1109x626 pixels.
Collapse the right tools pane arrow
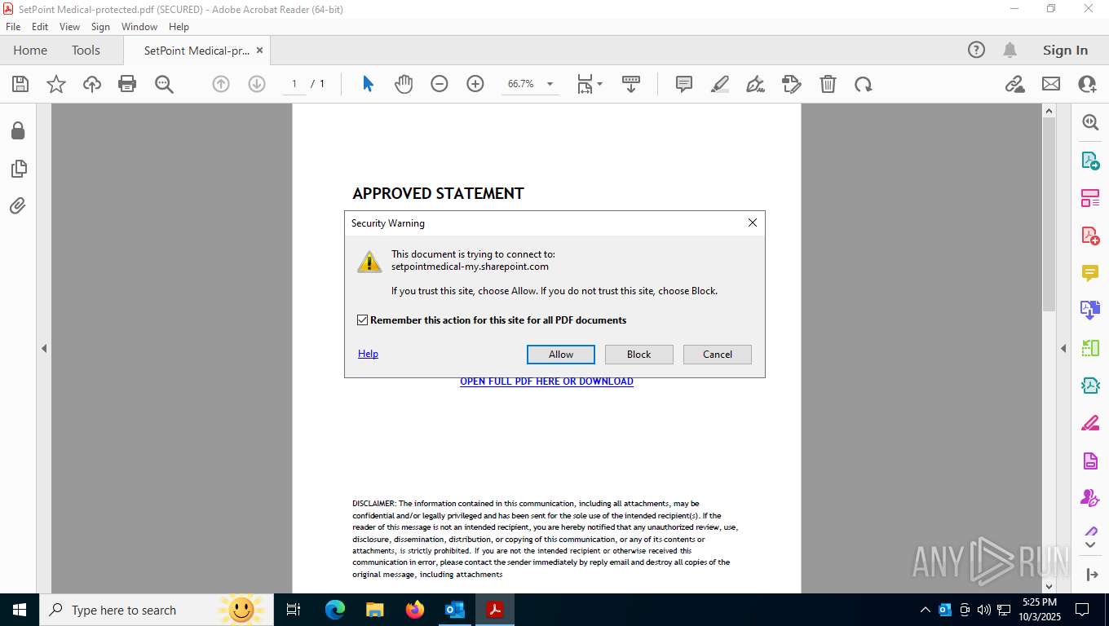[1063, 348]
